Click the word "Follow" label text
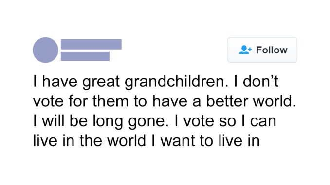Viewport: 330px width, 185px height. pos(272,50)
